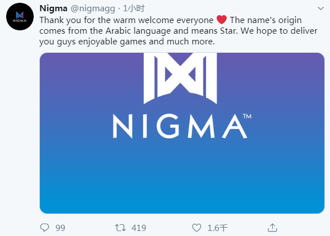Click the TM trademark symbol in logo
Screen dimensions: 330x236
(x=247, y=116)
